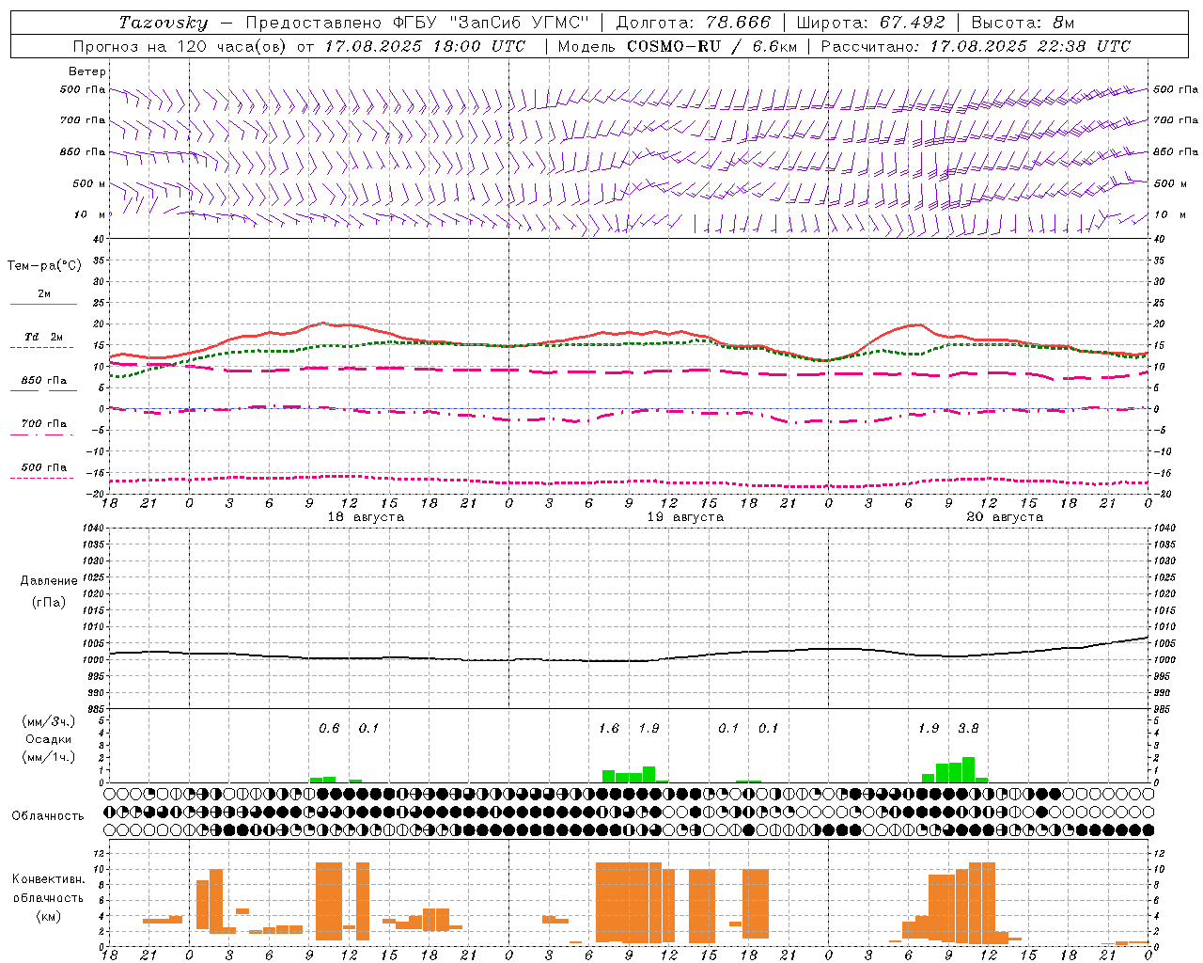The image size is (1203, 963).
Task: Click the 3.8 precipitation value
Action: (968, 729)
